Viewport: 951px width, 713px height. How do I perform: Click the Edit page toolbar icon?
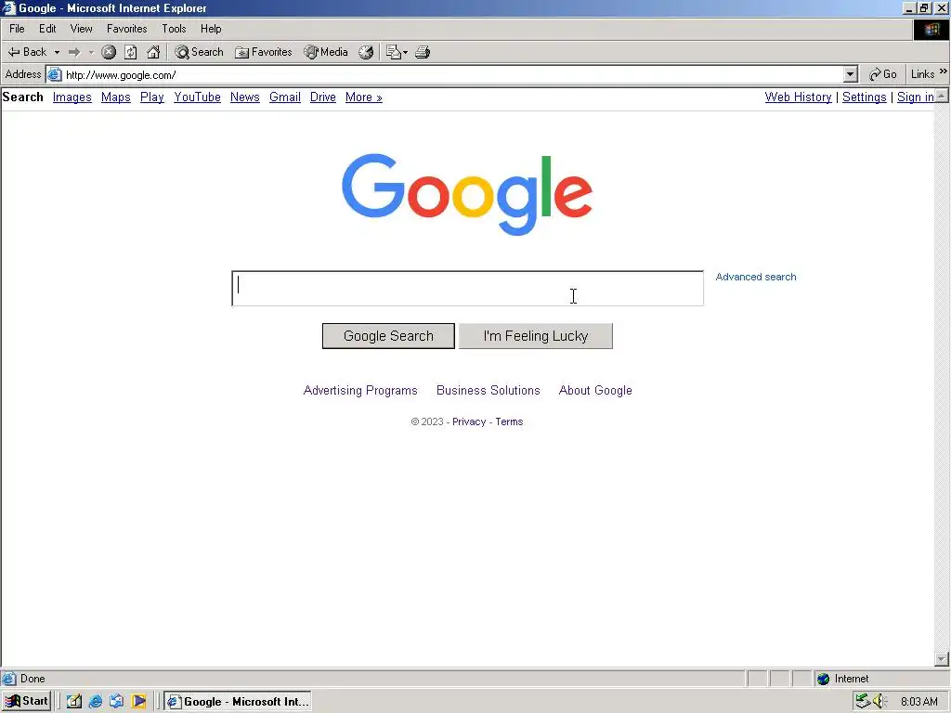click(x=393, y=52)
